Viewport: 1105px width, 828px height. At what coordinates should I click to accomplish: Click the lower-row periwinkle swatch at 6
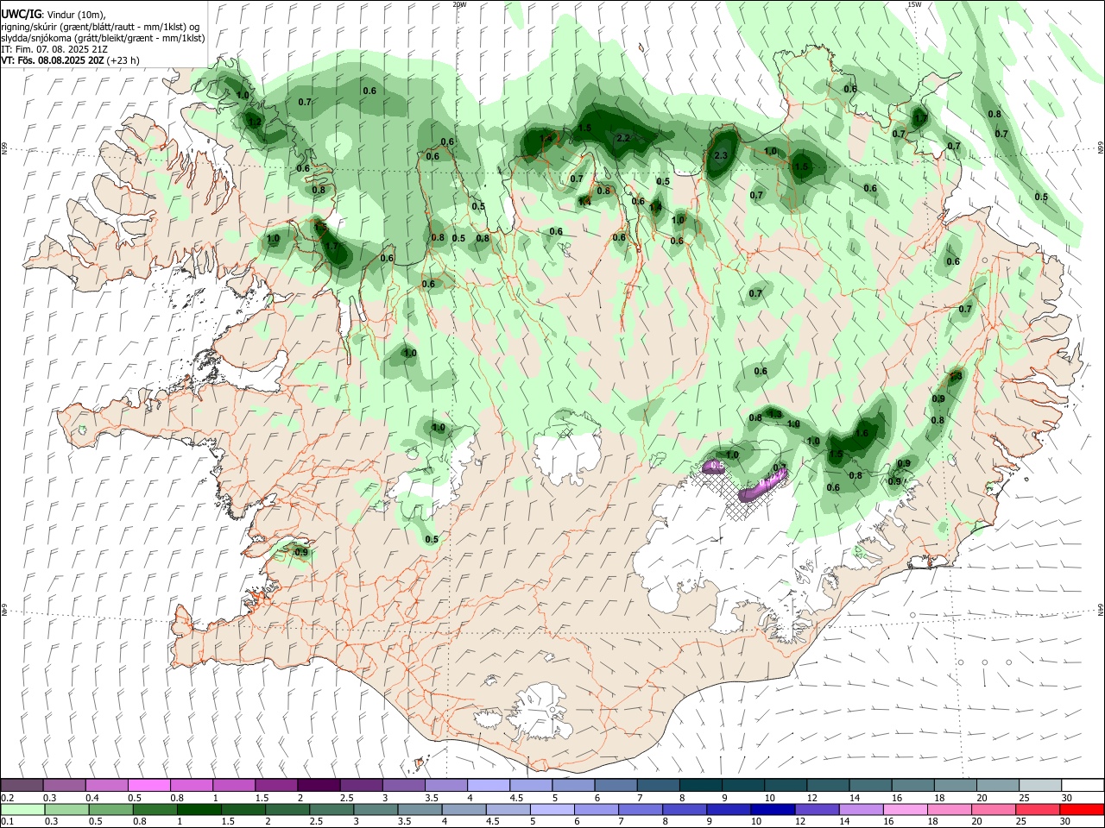[x=597, y=809]
